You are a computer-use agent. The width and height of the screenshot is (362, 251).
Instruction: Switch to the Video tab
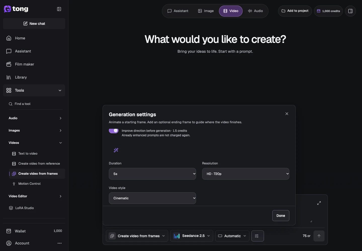click(x=231, y=11)
